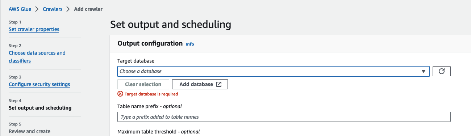Go to AWS Glue breadcrumb link
Screen dimensions: 471x136
point(20,9)
